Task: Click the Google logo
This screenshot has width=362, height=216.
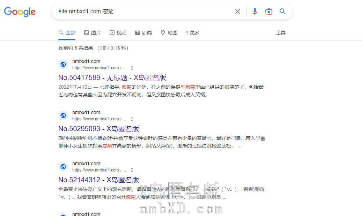Action: coord(20,11)
